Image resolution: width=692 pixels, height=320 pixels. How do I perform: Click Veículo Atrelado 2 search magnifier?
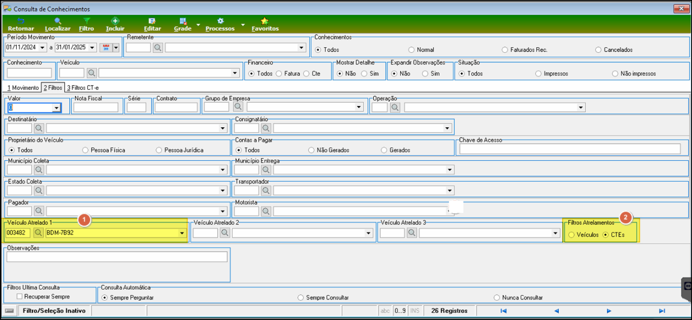224,233
